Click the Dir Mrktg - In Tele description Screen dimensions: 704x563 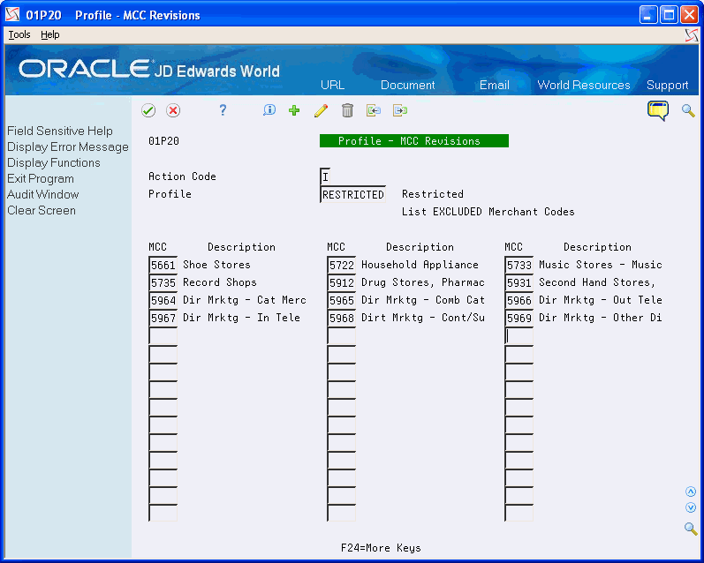241,318
